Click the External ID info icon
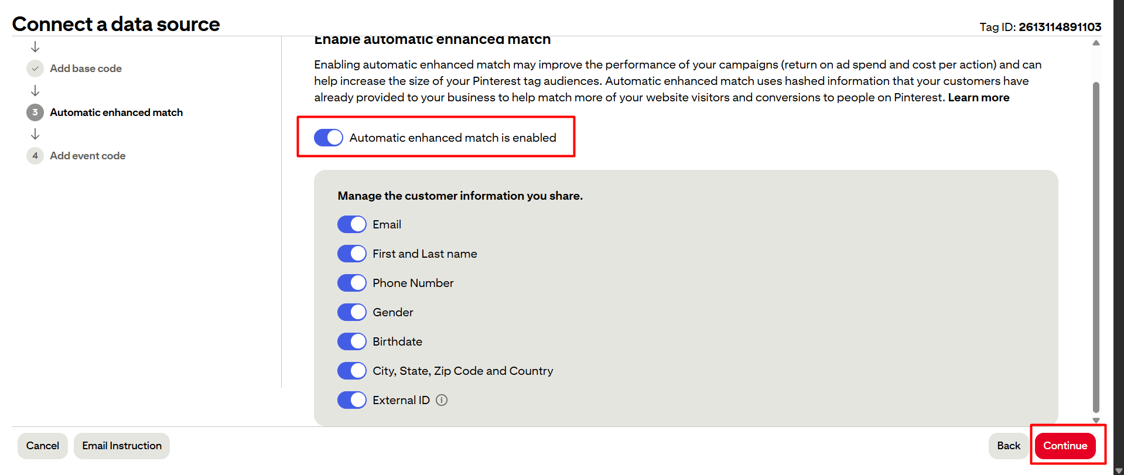Screen dimensions: 1124x475 pos(442,400)
